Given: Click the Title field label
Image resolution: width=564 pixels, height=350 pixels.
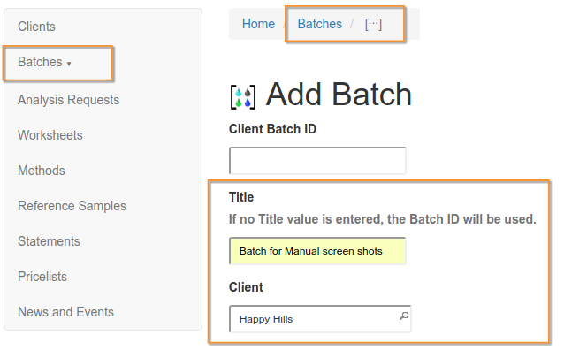Looking at the screenshot, I should click(x=241, y=197).
